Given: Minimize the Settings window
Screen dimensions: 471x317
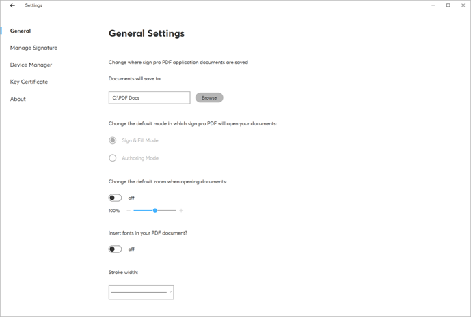Looking at the screenshot, I should coord(434,5).
